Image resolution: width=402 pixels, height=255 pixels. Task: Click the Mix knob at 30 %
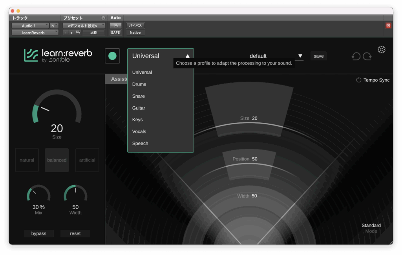[39, 193]
